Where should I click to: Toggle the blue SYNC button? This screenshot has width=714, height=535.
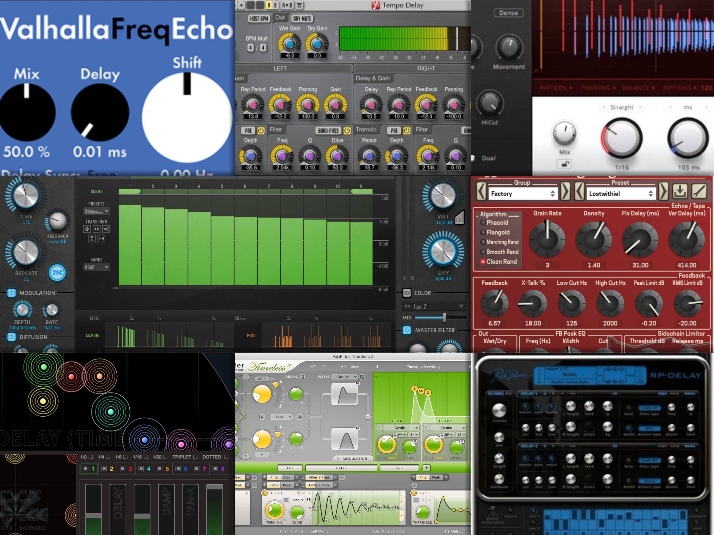(57, 273)
